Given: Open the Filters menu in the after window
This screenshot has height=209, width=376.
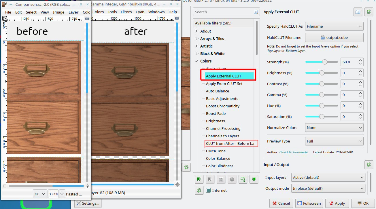Looking at the screenshot, I should pyautogui.click(x=126, y=12).
